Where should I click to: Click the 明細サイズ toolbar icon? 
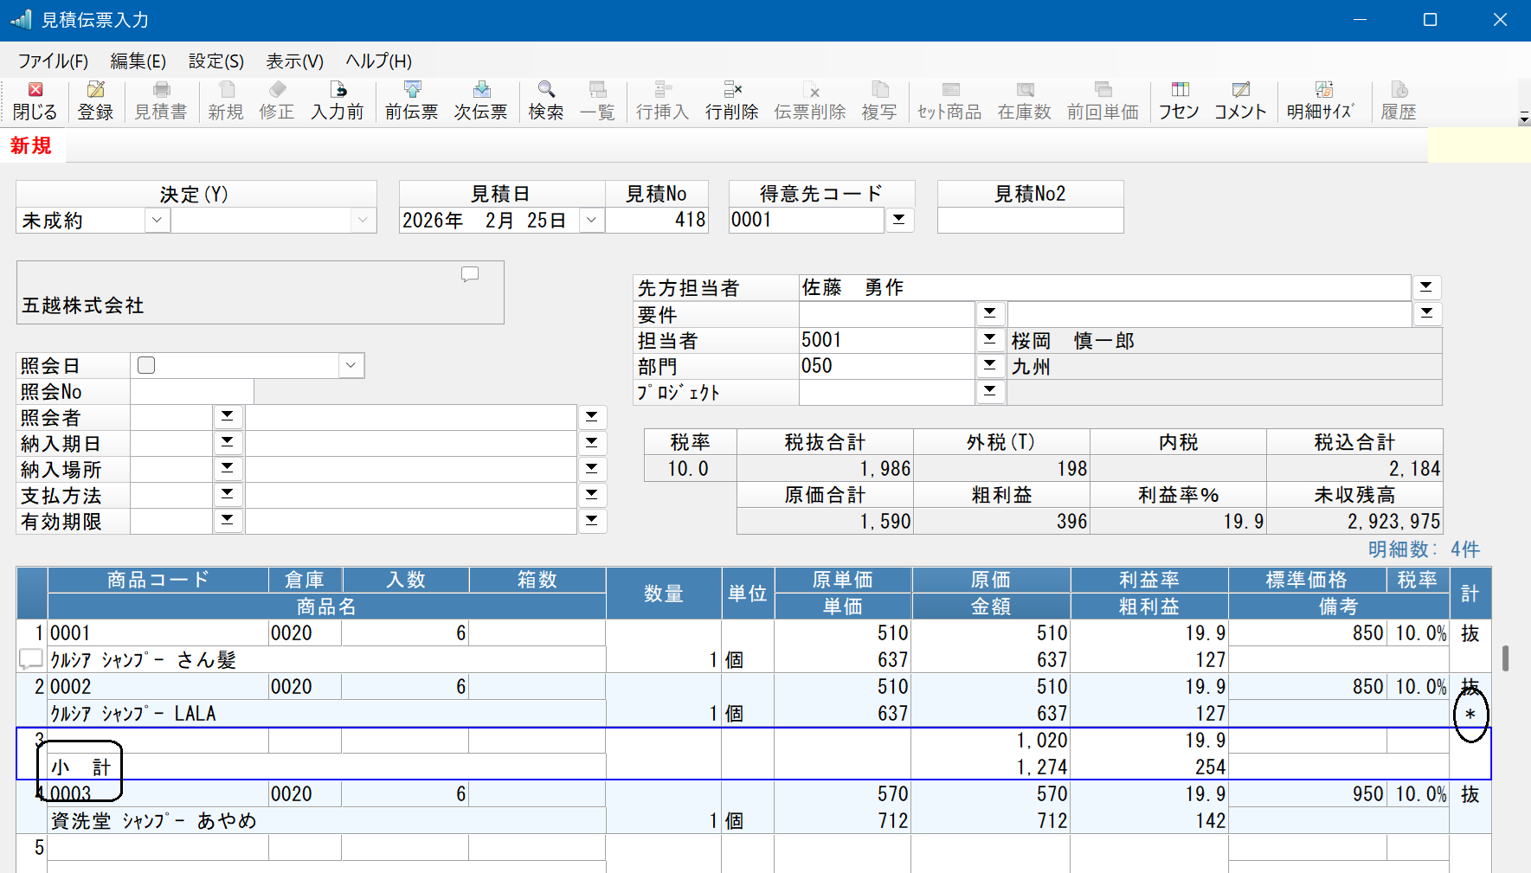tap(1321, 101)
